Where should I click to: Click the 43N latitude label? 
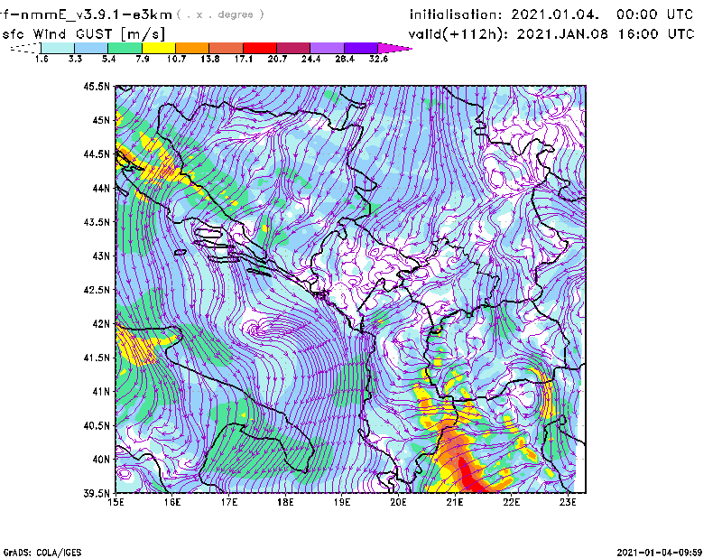(101, 256)
